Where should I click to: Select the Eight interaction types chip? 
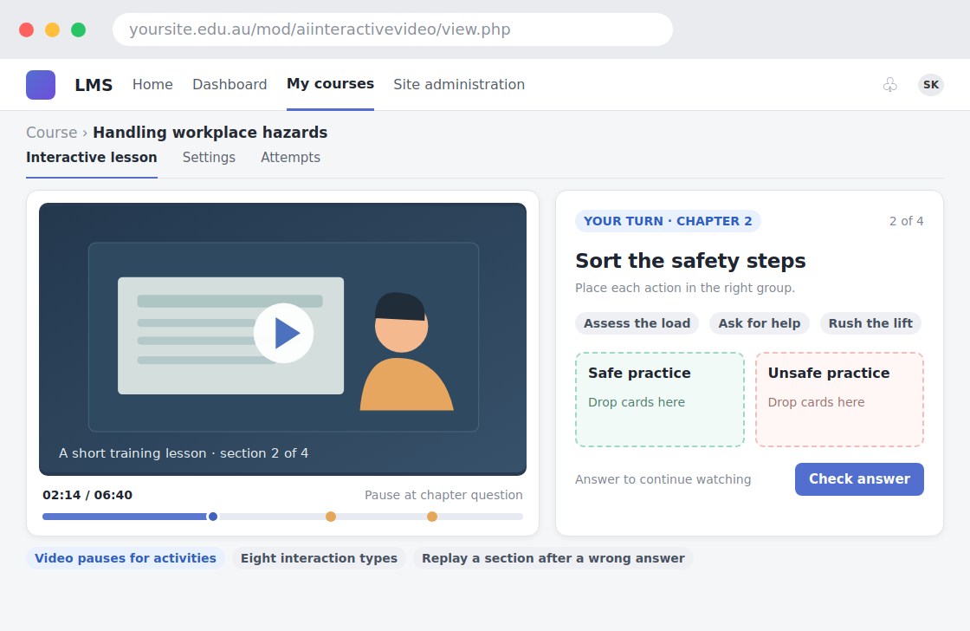[x=319, y=558]
